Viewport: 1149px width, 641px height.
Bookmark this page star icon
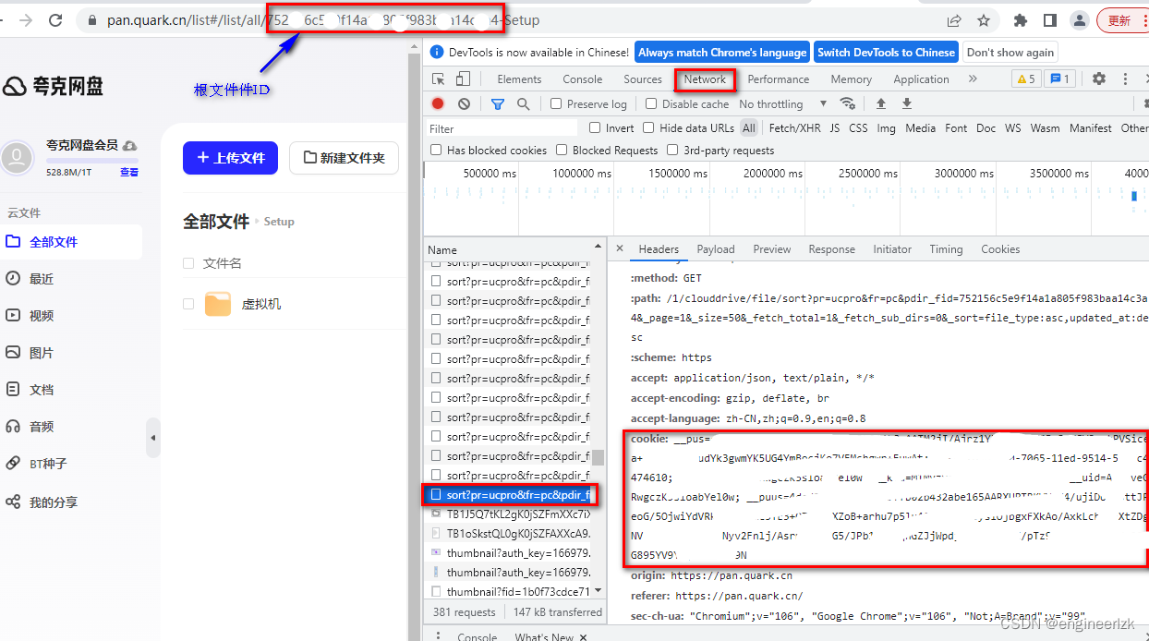click(984, 20)
